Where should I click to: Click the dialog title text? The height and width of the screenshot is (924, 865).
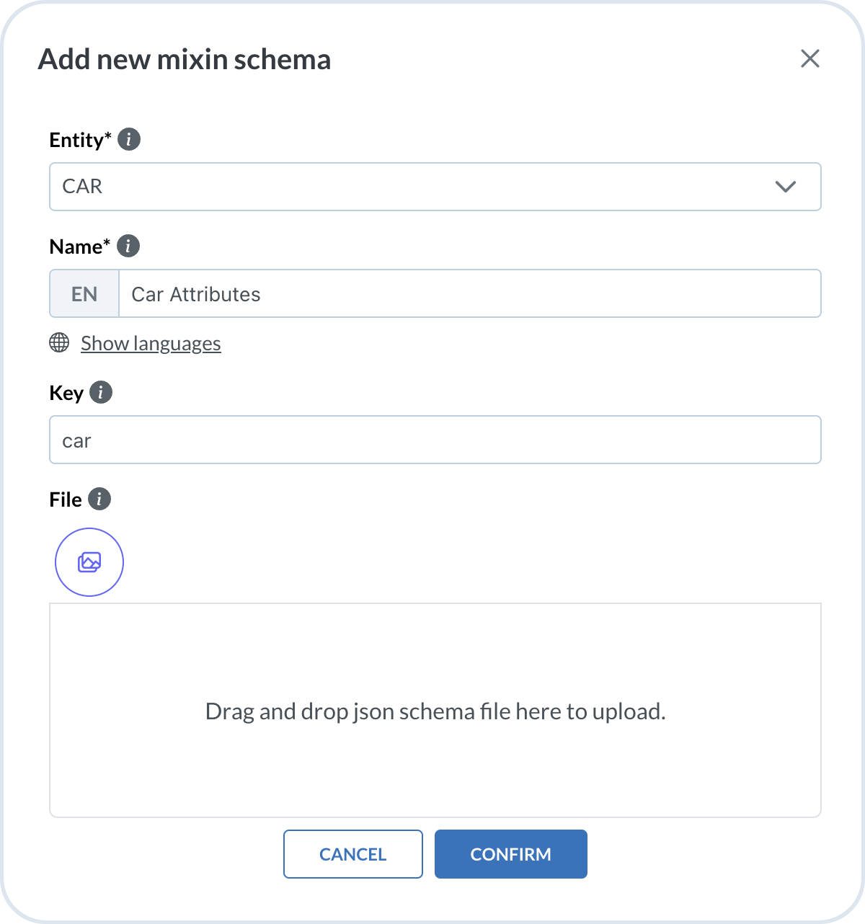coord(185,59)
